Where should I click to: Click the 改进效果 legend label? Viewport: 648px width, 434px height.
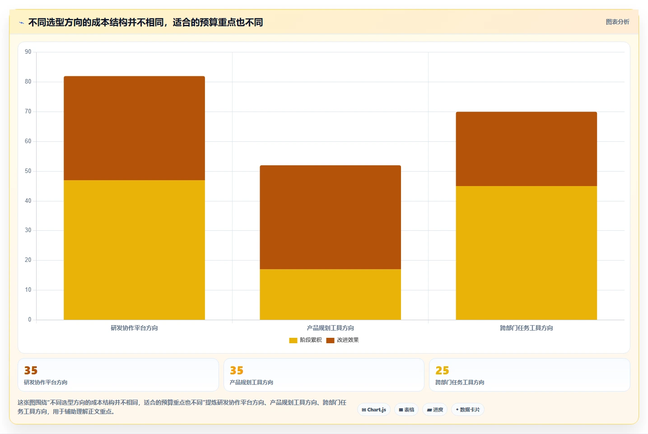click(348, 340)
